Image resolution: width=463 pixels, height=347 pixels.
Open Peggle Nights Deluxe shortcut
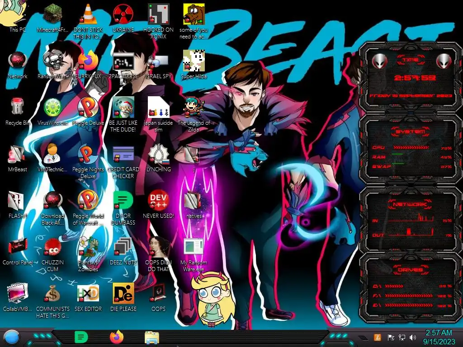pyautogui.click(x=88, y=154)
